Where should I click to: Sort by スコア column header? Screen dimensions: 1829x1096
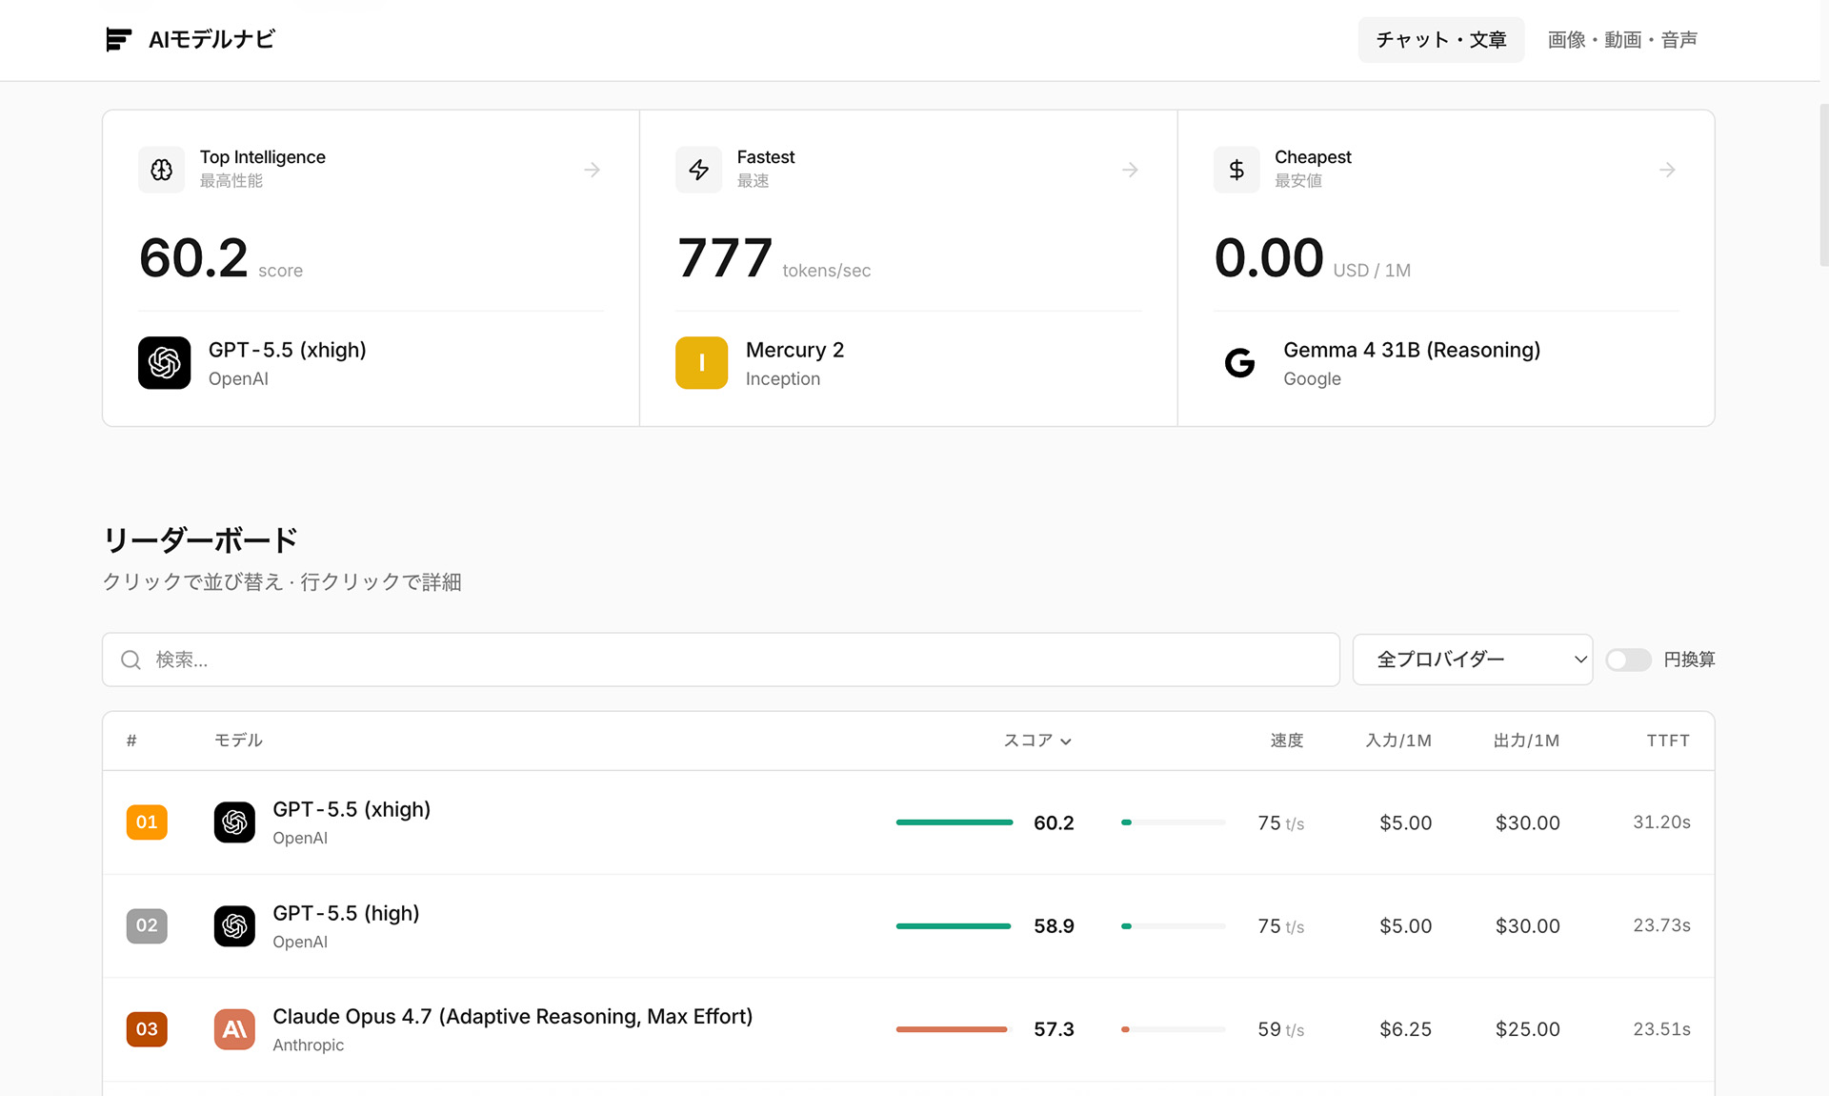tap(1037, 741)
